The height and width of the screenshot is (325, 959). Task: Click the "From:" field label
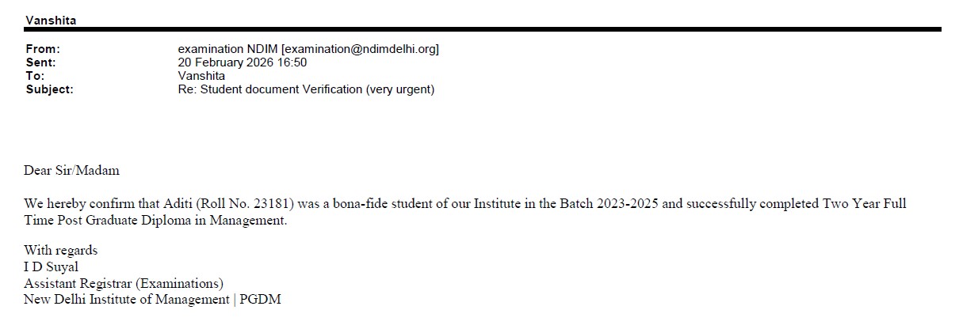[43, 49]
